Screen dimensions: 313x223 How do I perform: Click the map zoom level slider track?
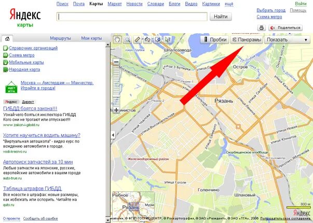pyautogui.click(x=116, y=86)
